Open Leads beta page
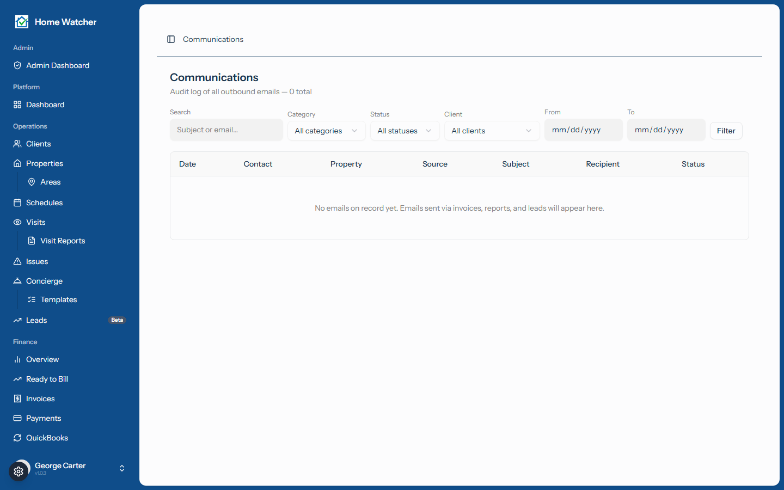Viewport: 784px width, 490px height. (70, 320)
